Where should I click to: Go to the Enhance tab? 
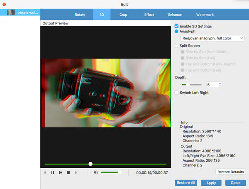(175, 15)
